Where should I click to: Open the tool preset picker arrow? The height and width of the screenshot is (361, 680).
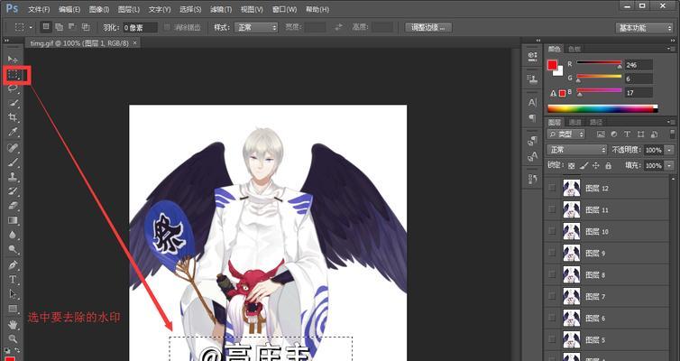pyautogui.click(x=31, y=27)
